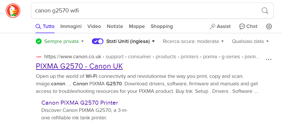282x126 pixels.
Task: Click the DuckDuckGo logo
Action: click(13, 11)
